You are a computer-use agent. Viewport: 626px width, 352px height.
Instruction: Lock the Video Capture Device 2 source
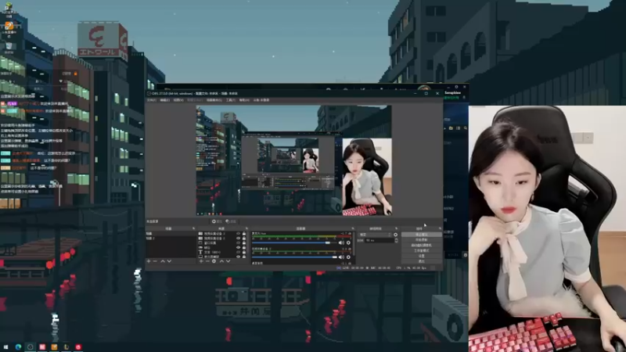point(244,239)
